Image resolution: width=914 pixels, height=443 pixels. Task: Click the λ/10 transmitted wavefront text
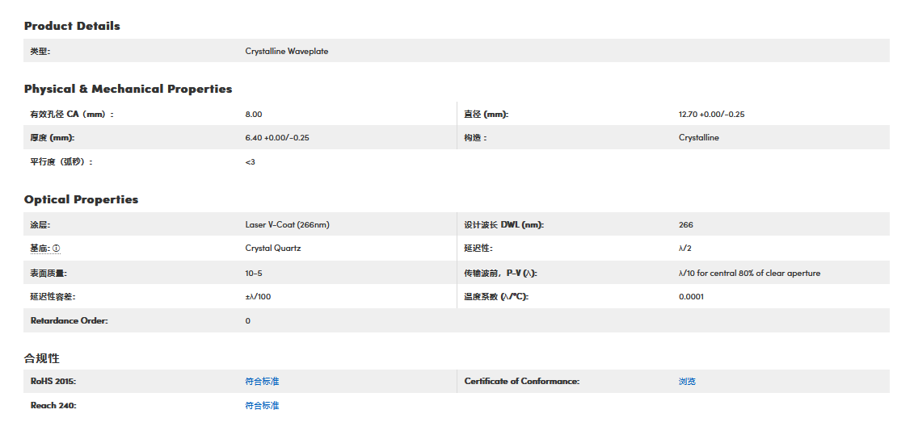[x=749, y=273]
